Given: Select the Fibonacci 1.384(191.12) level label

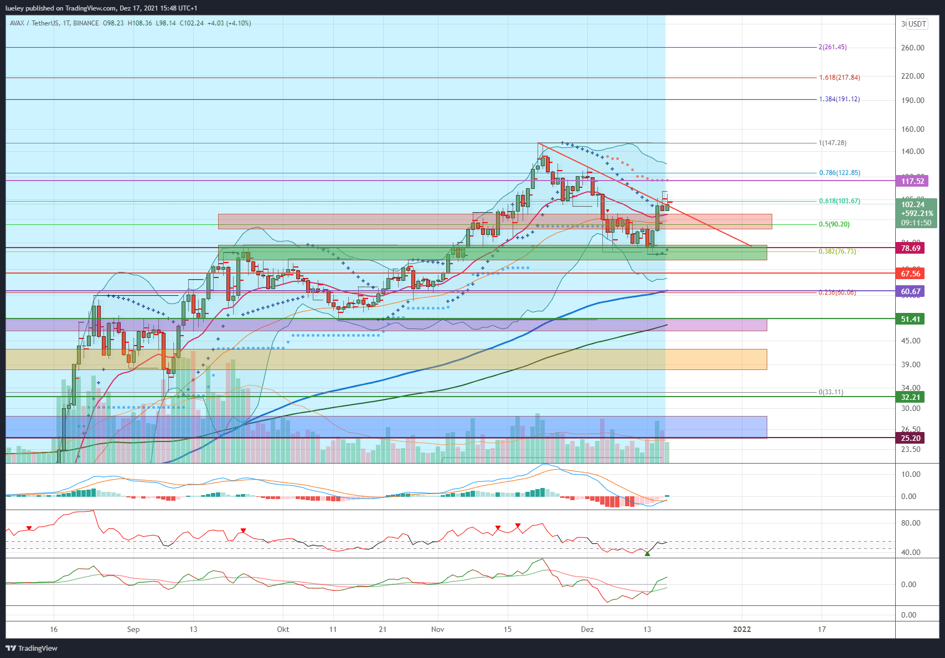Looking at the screenshot, I should pos(840,99).
